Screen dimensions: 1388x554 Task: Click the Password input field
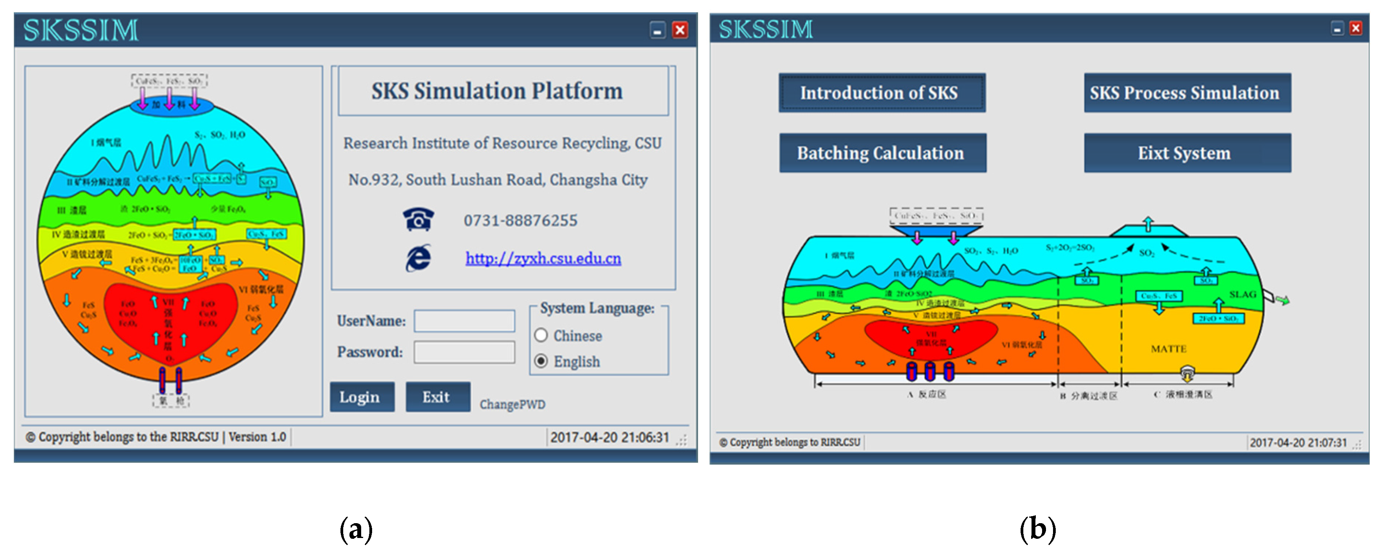tap(464, 352)
